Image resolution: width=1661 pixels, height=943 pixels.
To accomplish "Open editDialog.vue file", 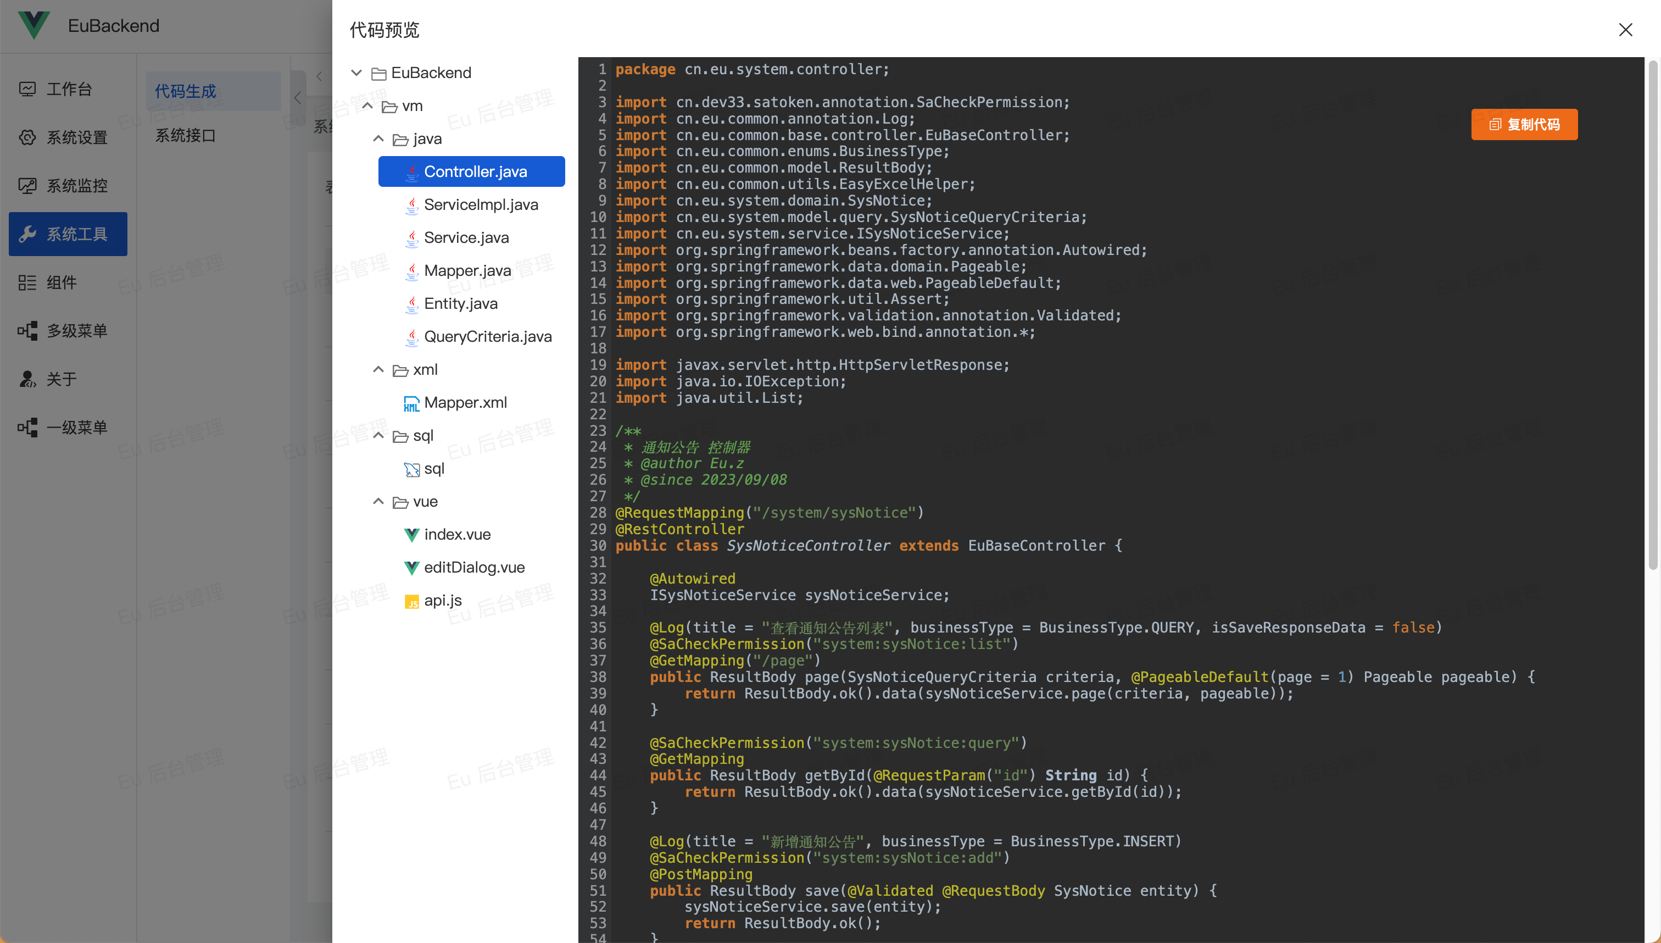I will coord(474,568).
